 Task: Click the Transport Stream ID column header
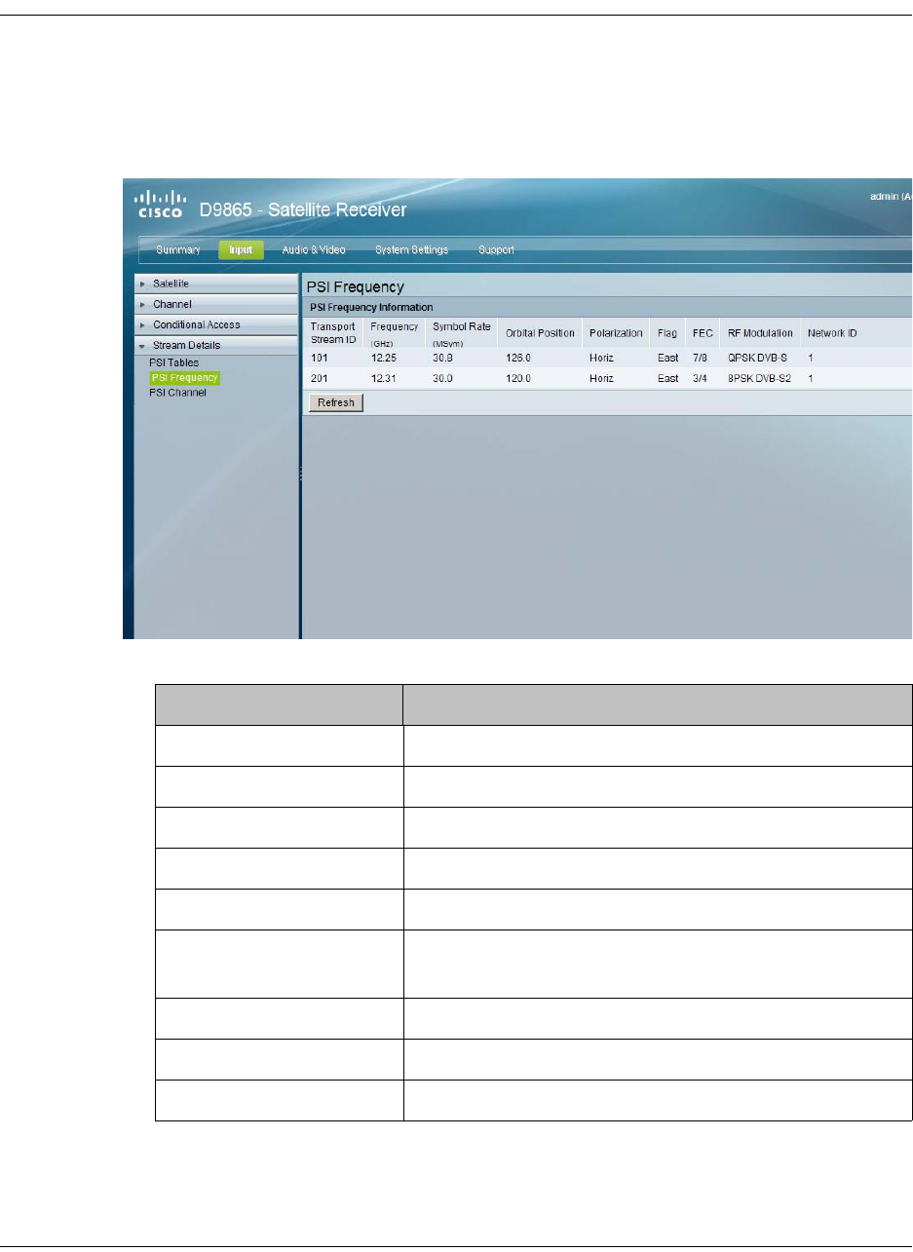pyautogui.click(x=333, y=332)
